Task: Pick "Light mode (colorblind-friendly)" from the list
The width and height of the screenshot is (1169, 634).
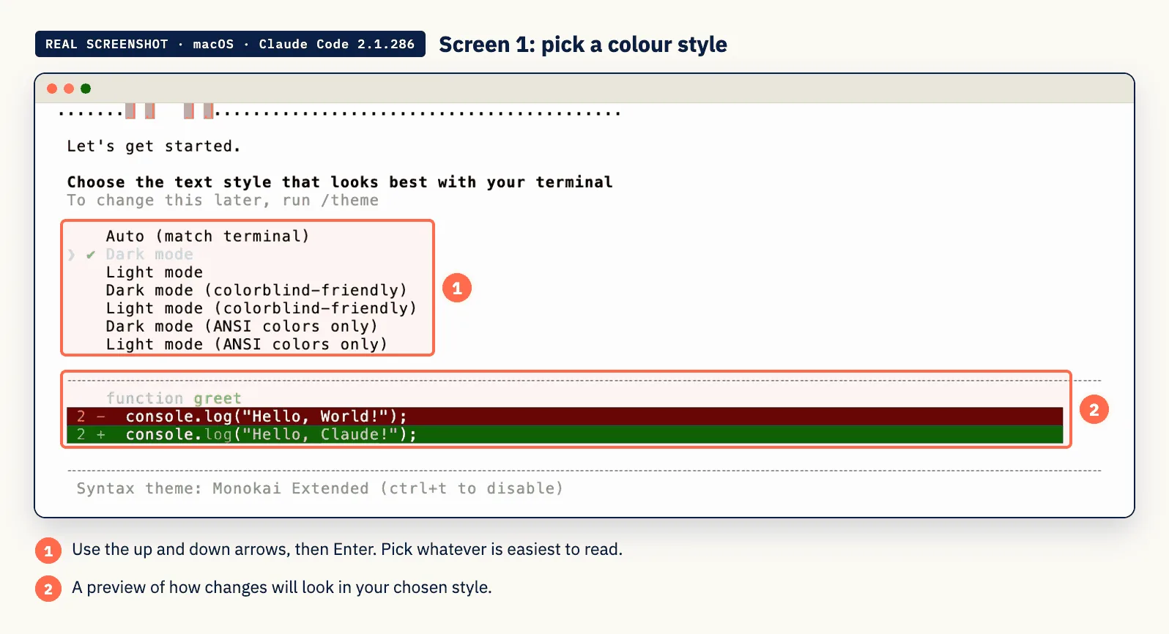Action: point(261,308)
